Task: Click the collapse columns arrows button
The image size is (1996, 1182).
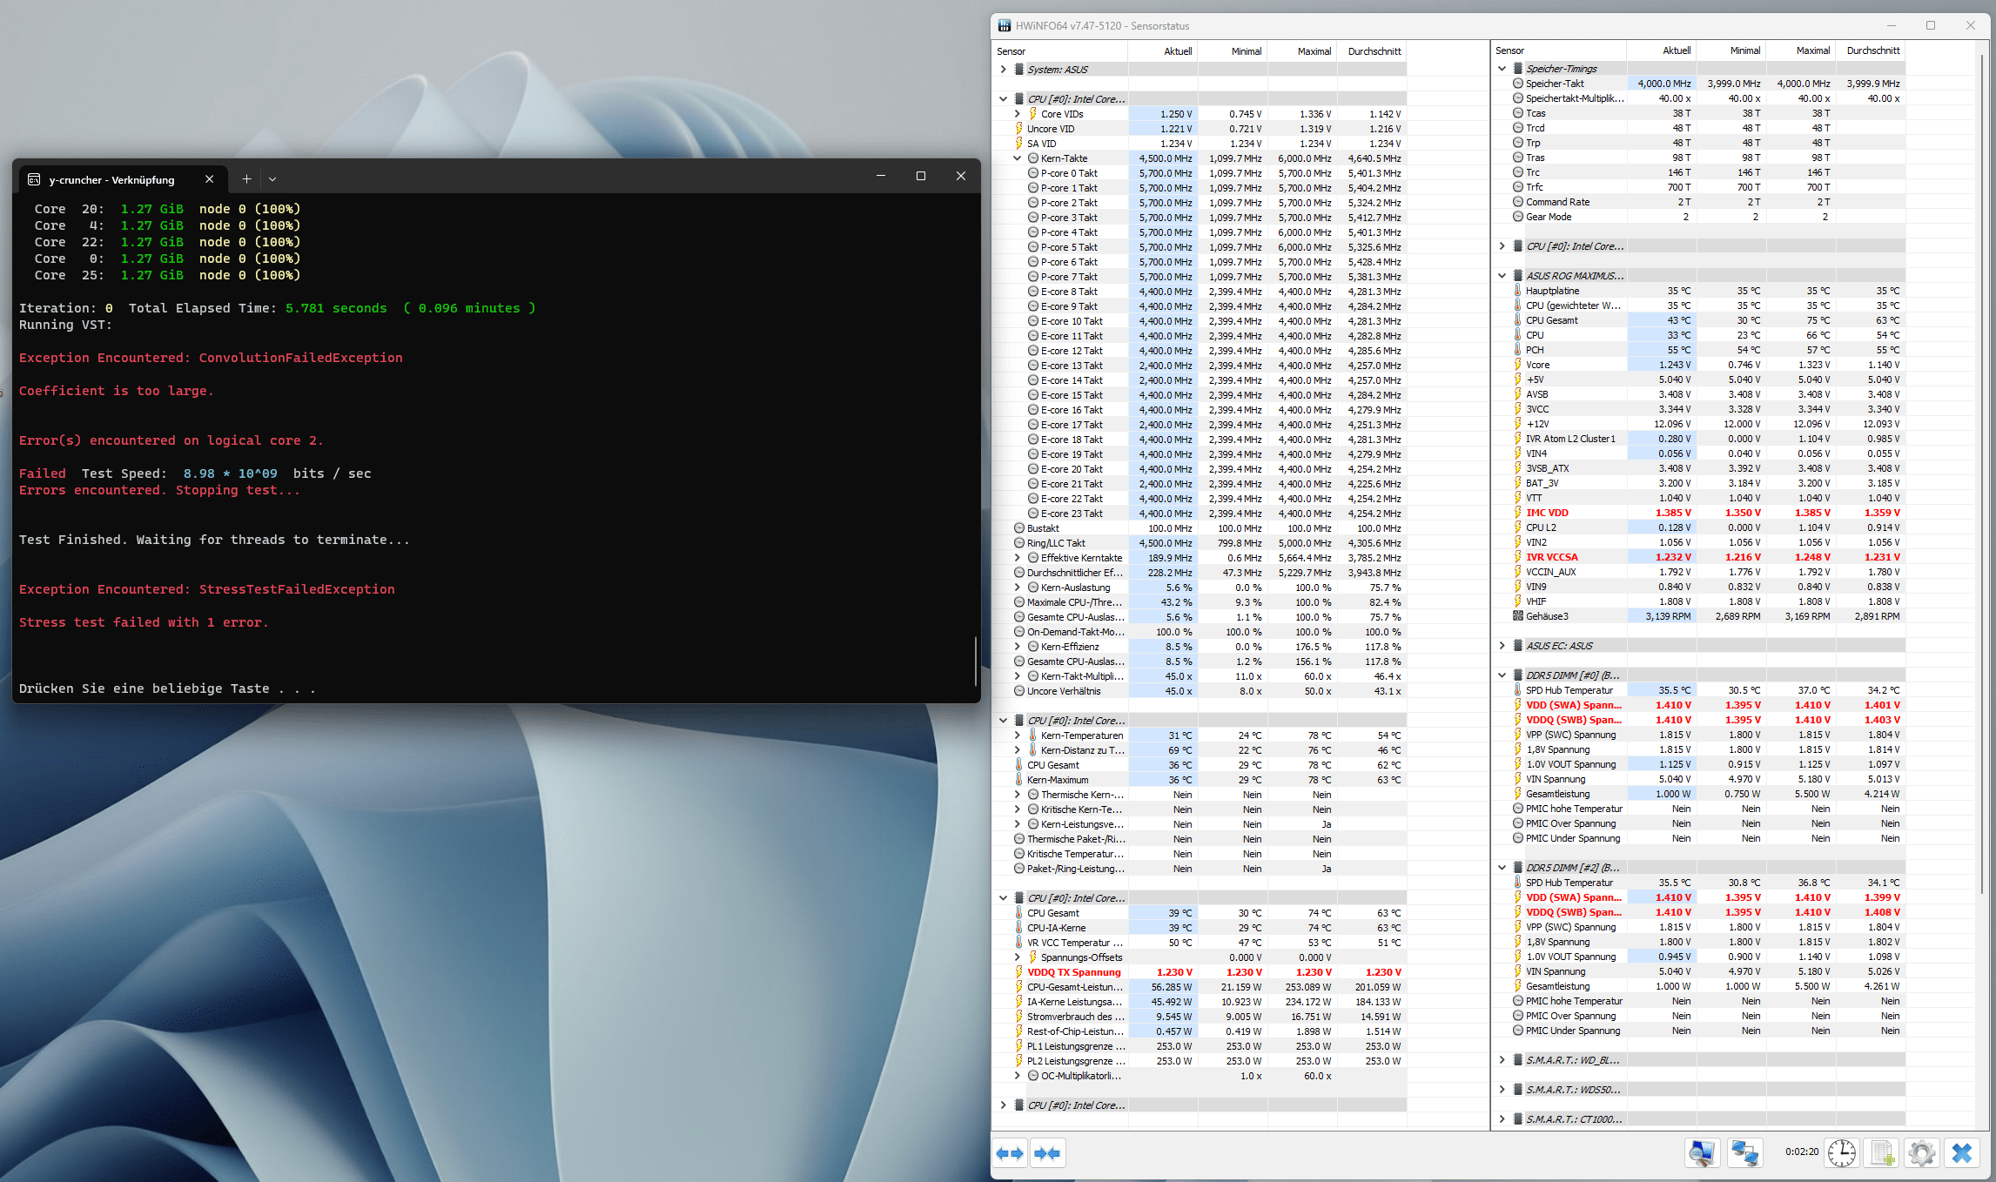Action: 1047,1153
